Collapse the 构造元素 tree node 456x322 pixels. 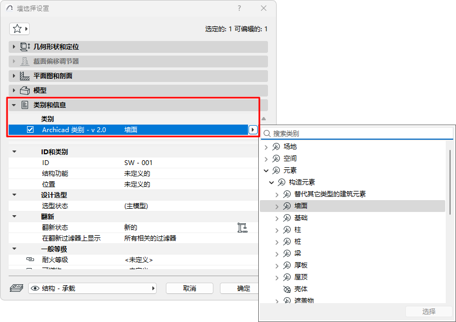coord(271,183)
